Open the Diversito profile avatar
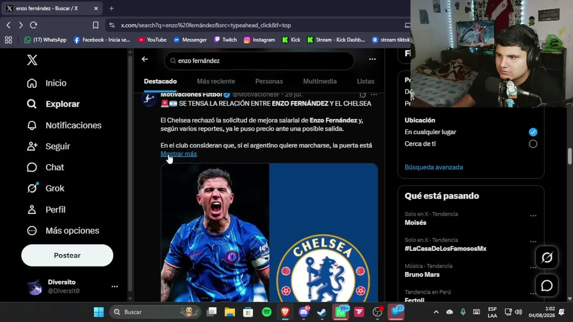573x322 pixels. point(35,287)
